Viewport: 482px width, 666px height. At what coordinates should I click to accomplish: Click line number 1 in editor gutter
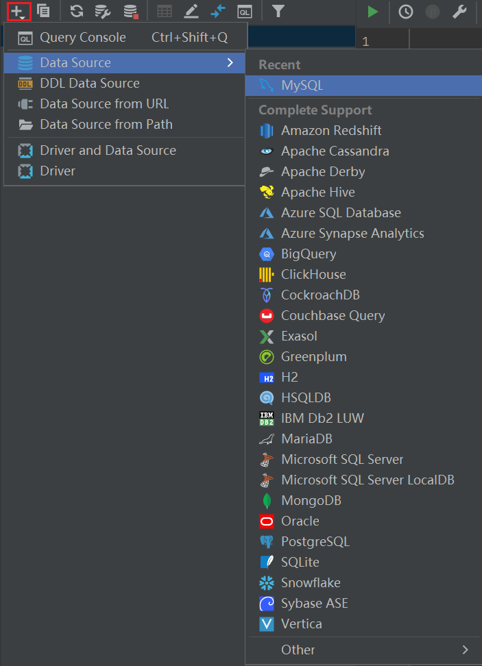pos(365,42)
